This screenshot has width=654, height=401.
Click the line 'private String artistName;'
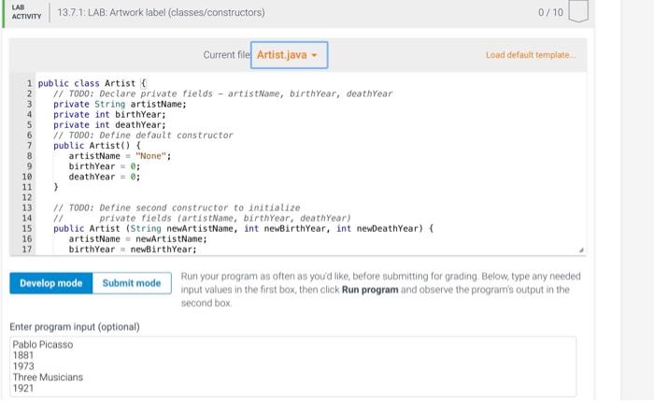pos(120,104)
